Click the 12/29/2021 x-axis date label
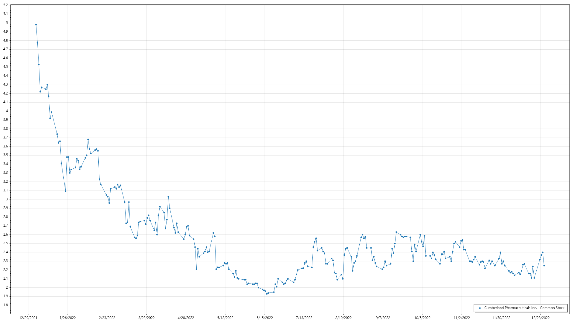 tap(28, 318)
